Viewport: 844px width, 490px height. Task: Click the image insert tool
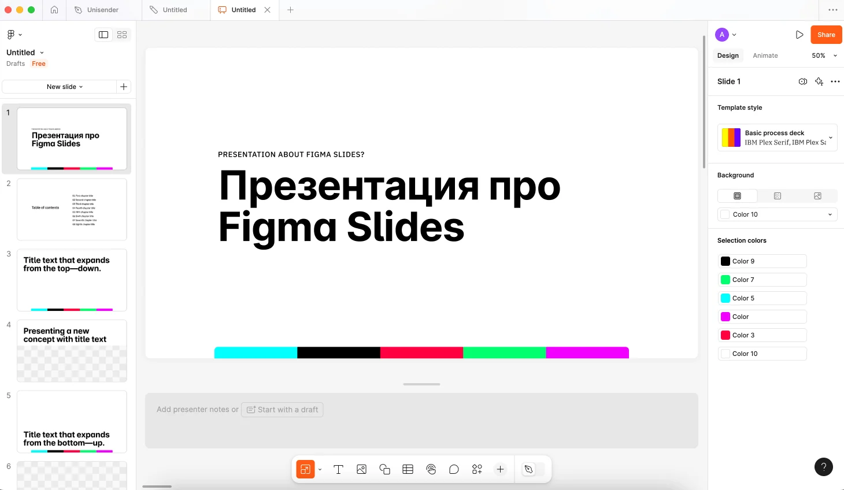pos(361,469)
